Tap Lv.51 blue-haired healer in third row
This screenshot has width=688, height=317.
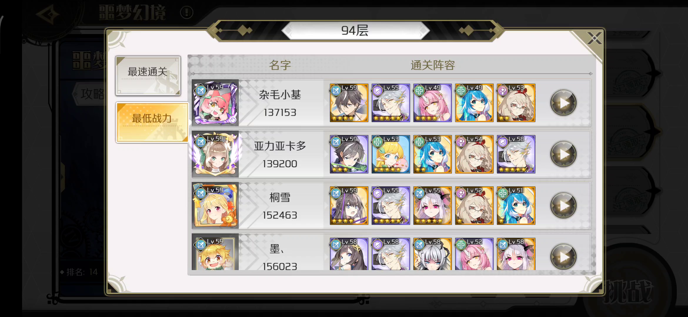coord(516,205)
